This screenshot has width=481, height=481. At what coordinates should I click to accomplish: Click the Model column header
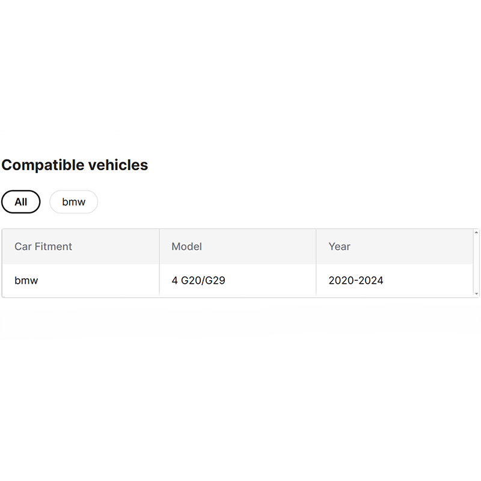(186, 247)
